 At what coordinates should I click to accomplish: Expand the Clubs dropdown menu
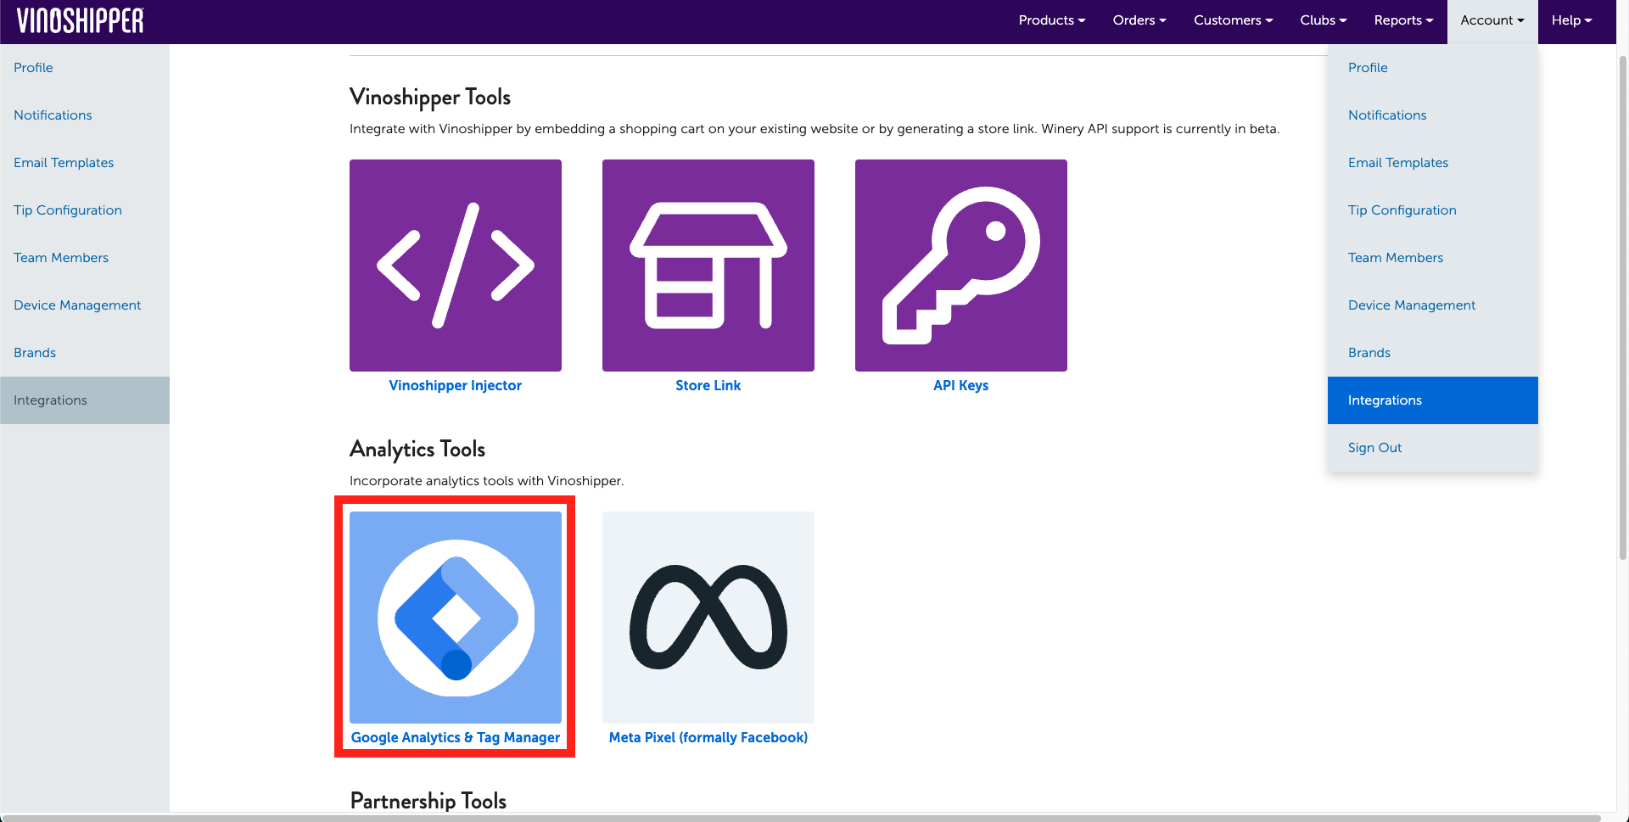coord(1324,20)
